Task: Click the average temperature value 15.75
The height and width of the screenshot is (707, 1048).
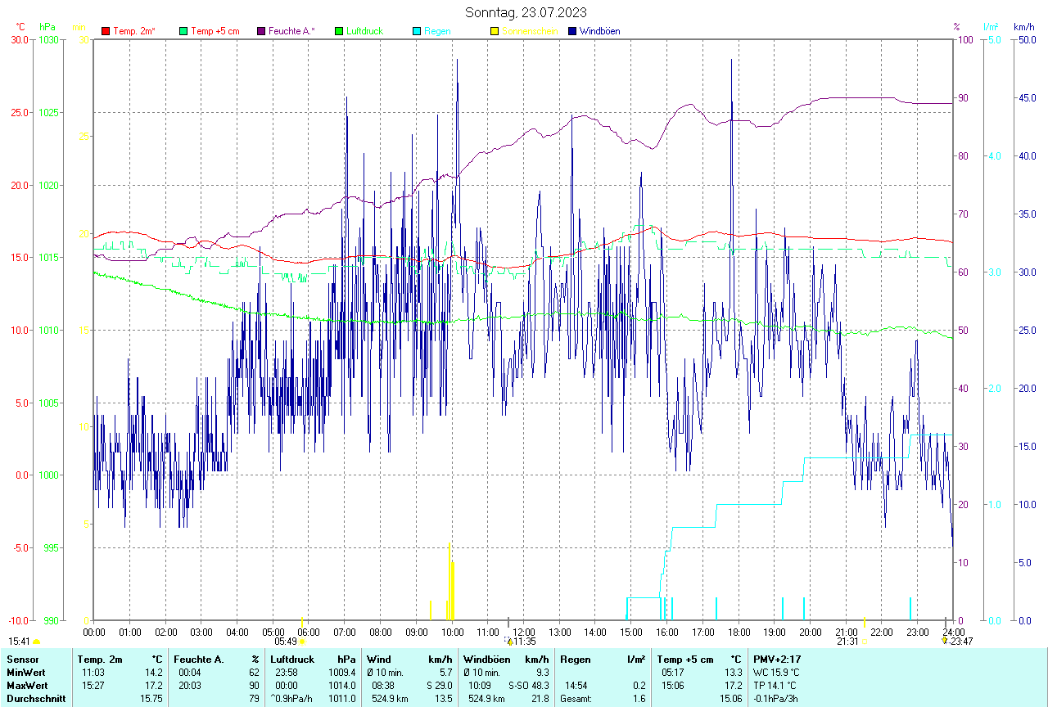Action: [151, 698]
